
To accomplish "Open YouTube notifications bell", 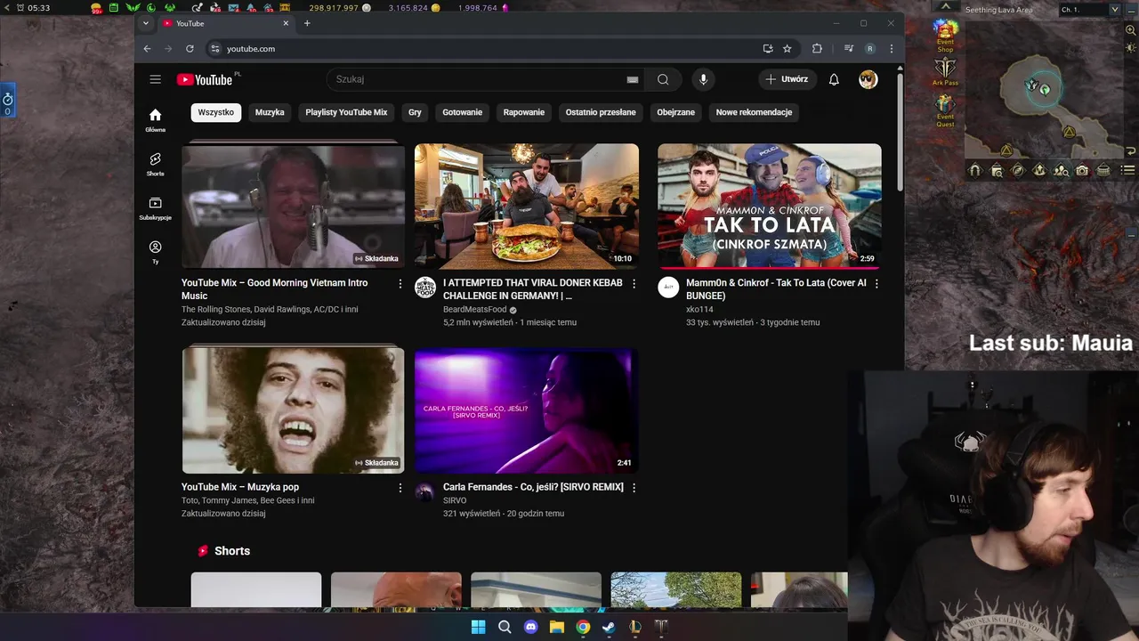I will [x=834, y=79].
